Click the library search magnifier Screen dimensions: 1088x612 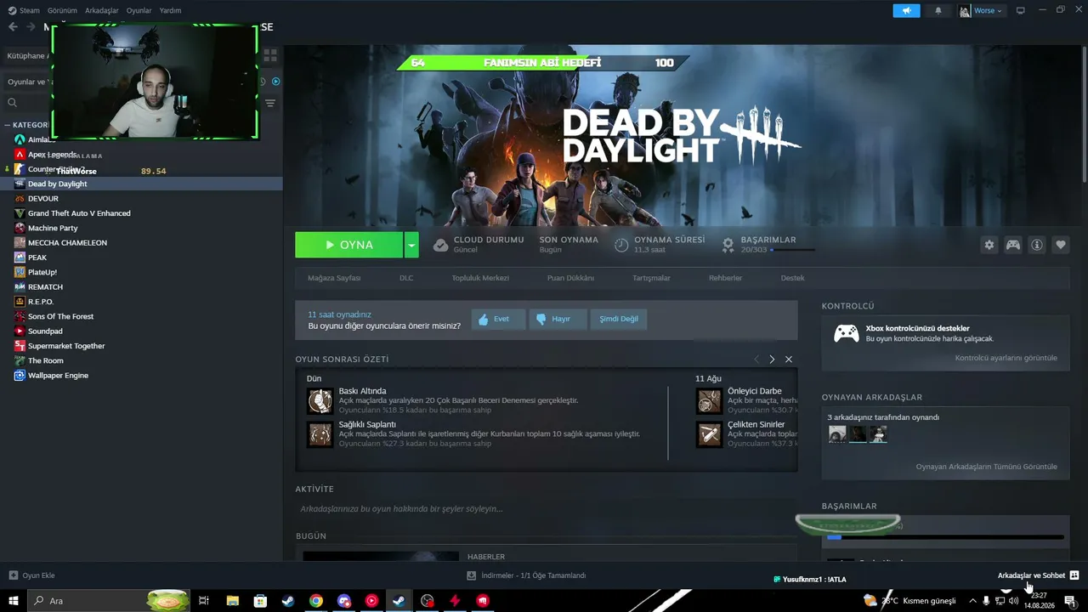pyautogui.click(x=12, y=103)
